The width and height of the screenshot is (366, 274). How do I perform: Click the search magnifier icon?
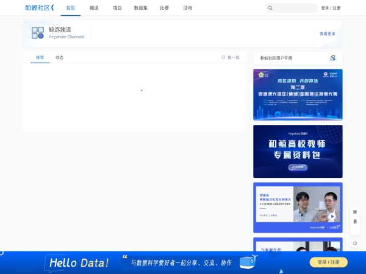pos(270,9)
